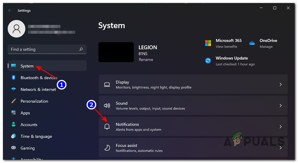Screen dimensions: 298x163
Task: Open Time & language settings
Action: 47,136
